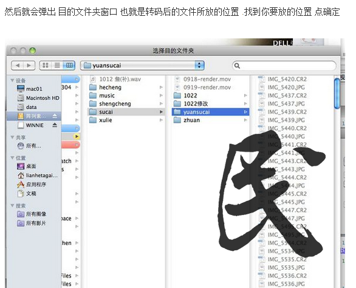This screenshot has width=356, height=288.
Task: Eject the WINNIE volume
Action: coord(55,125)
